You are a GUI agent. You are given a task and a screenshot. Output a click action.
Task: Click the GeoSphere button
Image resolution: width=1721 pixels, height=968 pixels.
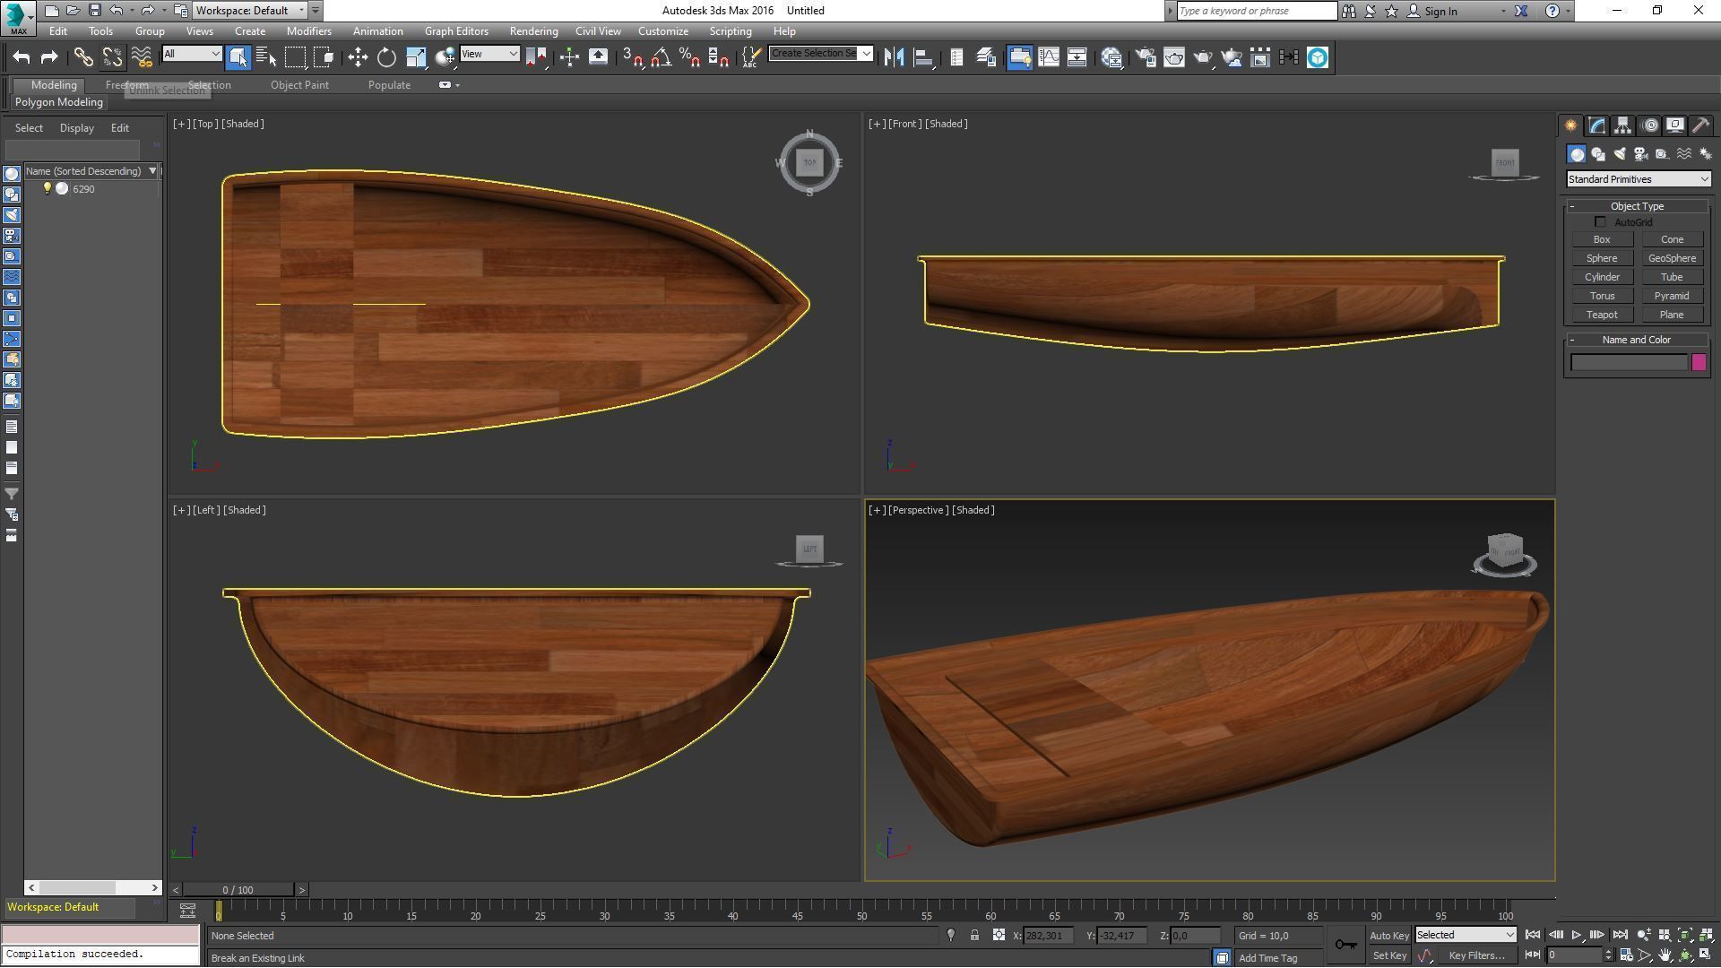point(1672,258)
